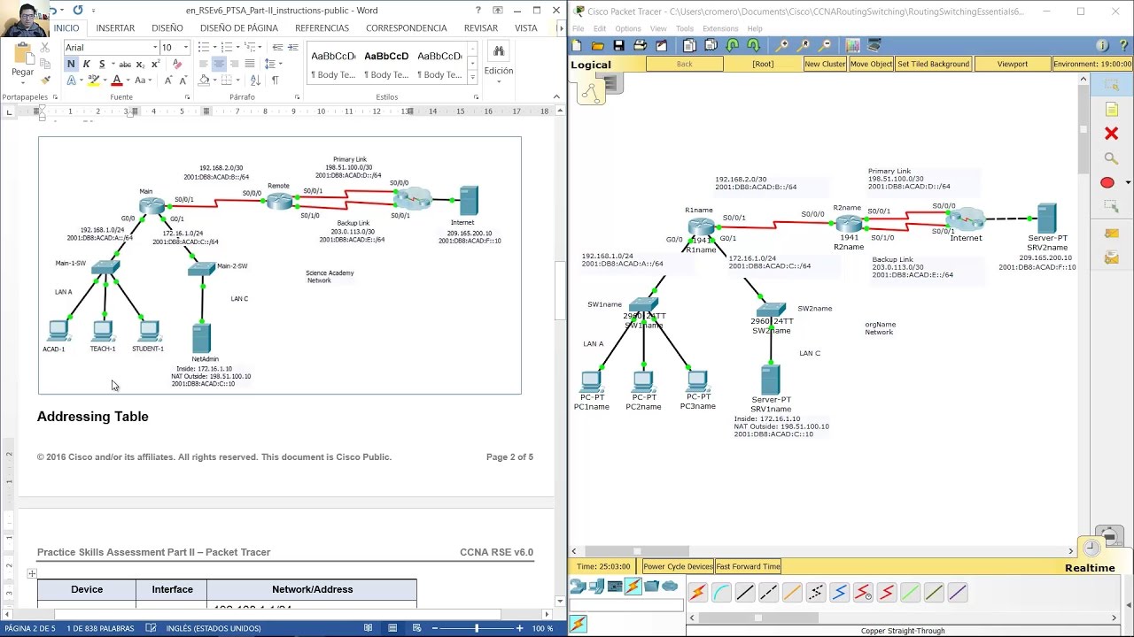The image size is (1134, 637).
Task: Toggle strikethrough abc formatting in Word
Action: coord(125,64)
